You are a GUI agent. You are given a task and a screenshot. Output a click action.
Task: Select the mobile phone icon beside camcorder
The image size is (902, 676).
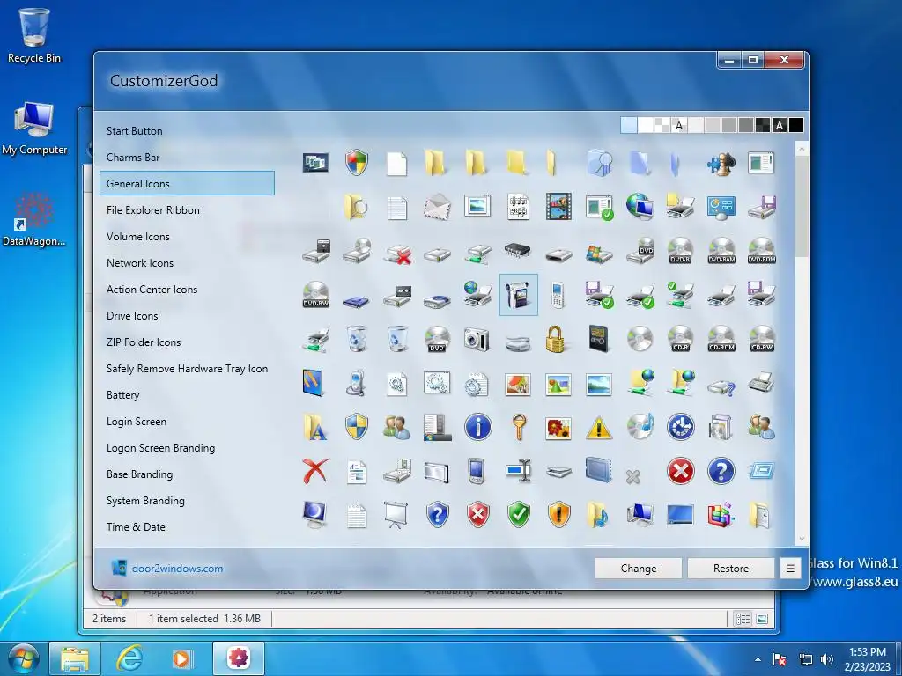click(557, 294)
